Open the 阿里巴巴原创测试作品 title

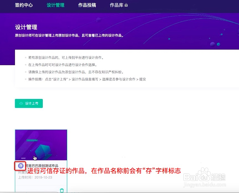click(42, 166)
